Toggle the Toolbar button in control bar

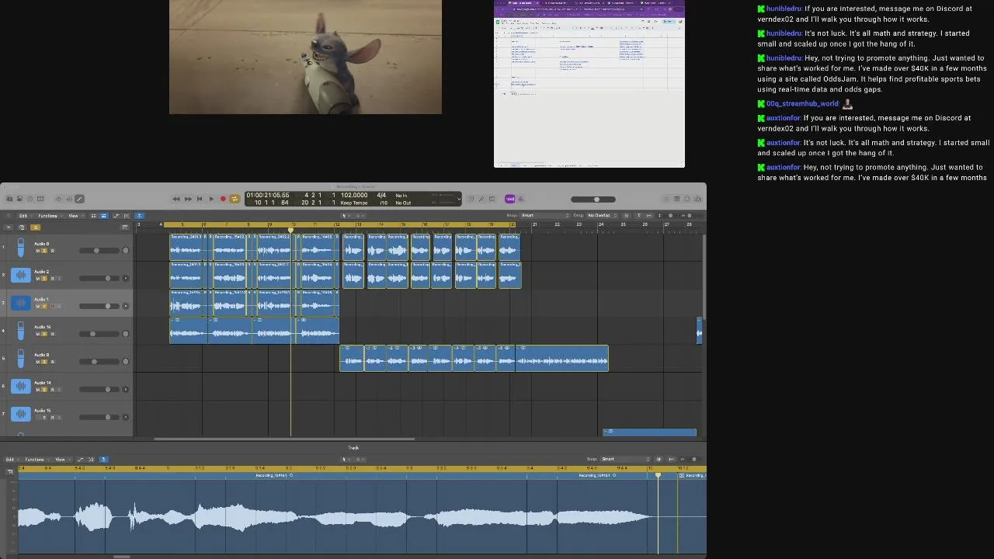click(40, 199)
